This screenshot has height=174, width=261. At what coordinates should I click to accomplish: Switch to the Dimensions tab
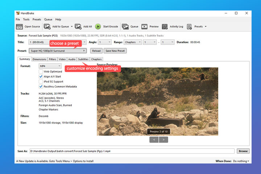40,59
